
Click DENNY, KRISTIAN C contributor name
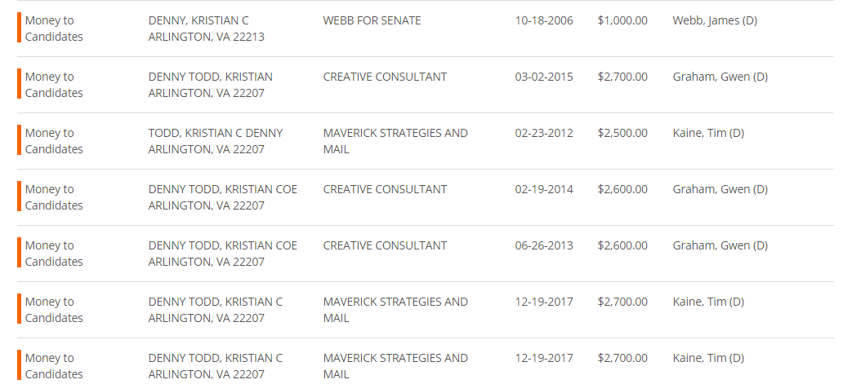point(199,20)
